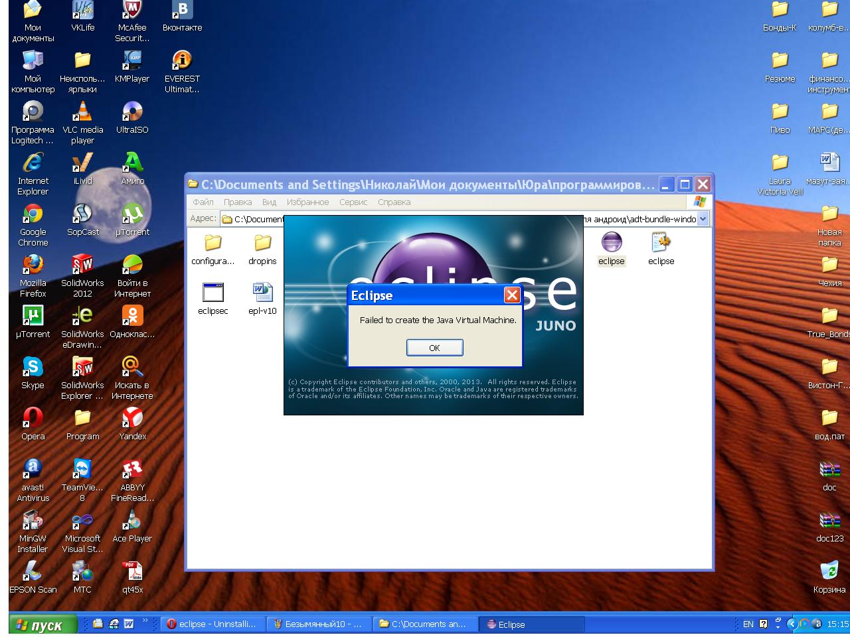Open the Вид menu in Explorer

[x=269, y=202]
